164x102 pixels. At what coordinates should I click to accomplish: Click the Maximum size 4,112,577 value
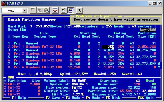(131, 94)
